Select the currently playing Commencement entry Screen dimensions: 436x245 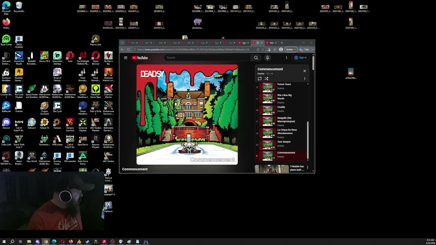point(281,156)
